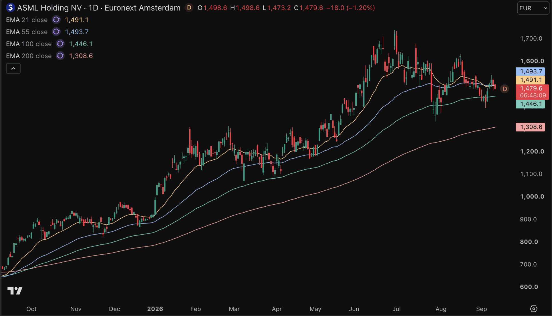Click the 800.0 price axis label
552x316 pixels.
tap(529, 242)
